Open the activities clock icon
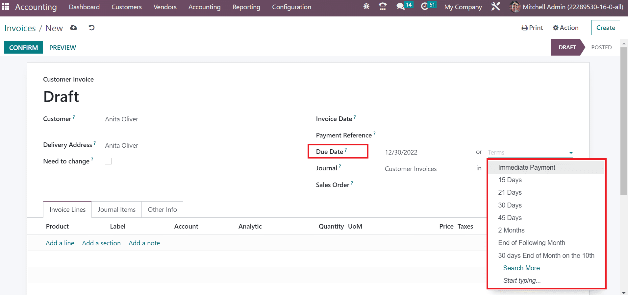Image resolution: width=628 pixels, height=295 pixels. point(425,7)
